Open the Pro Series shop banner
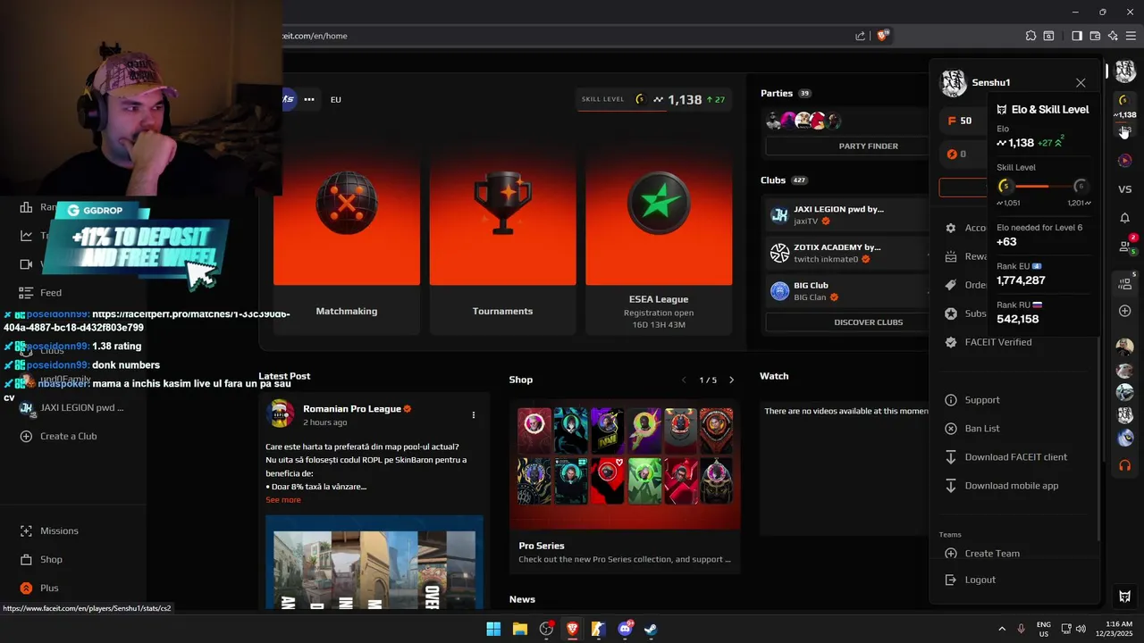 [625, 487]
